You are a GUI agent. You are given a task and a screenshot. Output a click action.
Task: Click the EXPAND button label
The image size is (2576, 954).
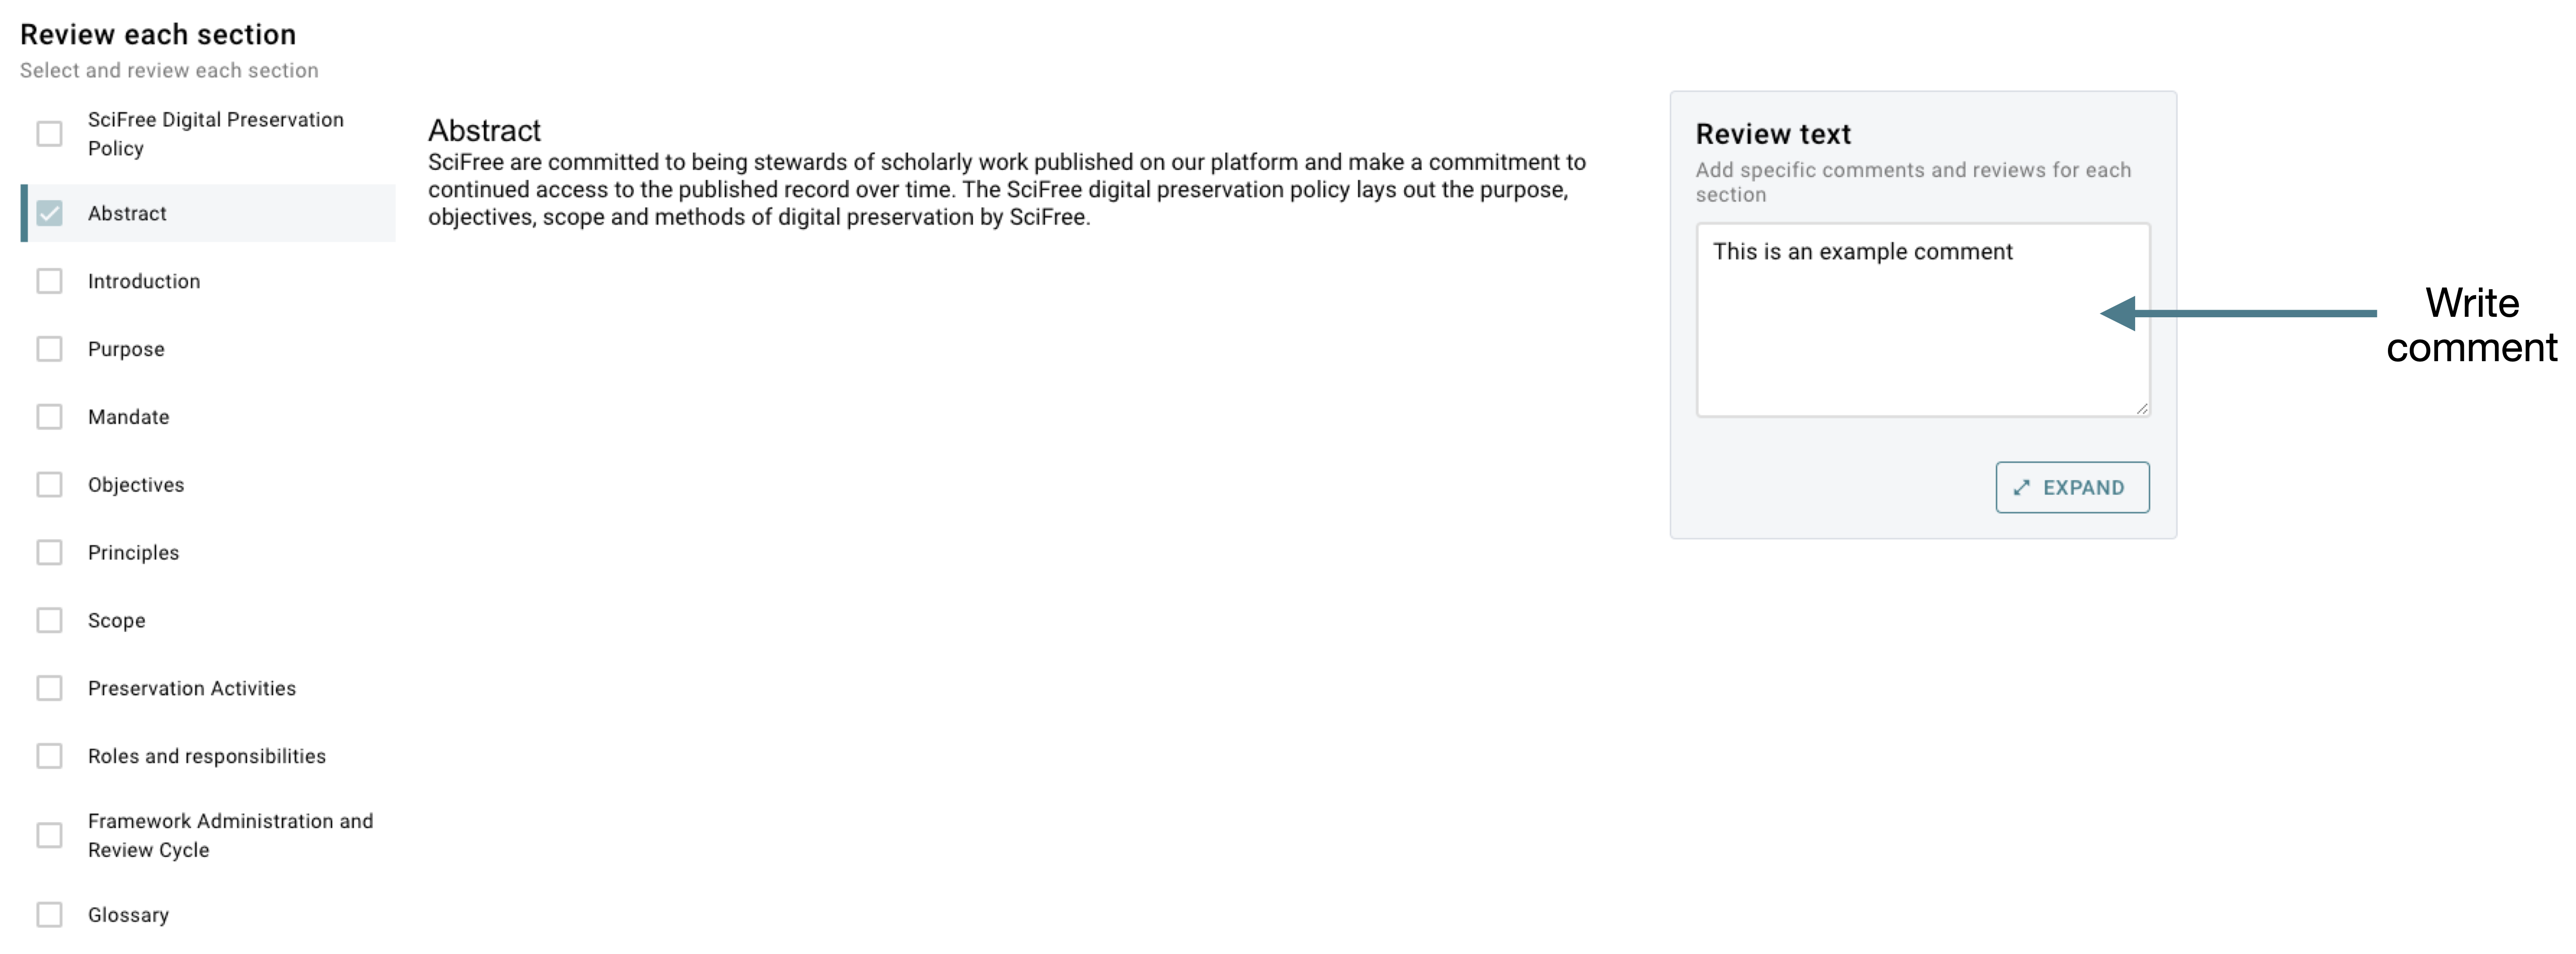(x=2083, y=487)
